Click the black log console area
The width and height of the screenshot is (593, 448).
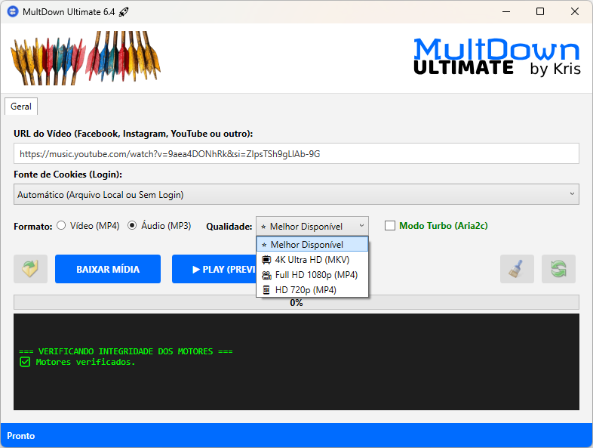pos(296,362)
